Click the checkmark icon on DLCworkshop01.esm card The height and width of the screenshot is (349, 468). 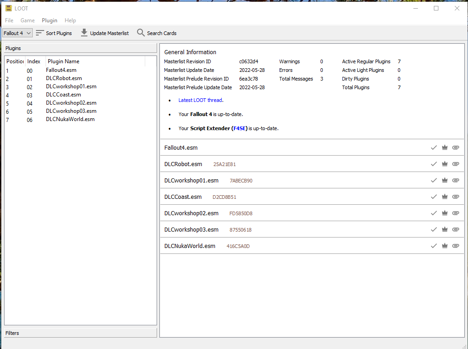coord(434,180)
